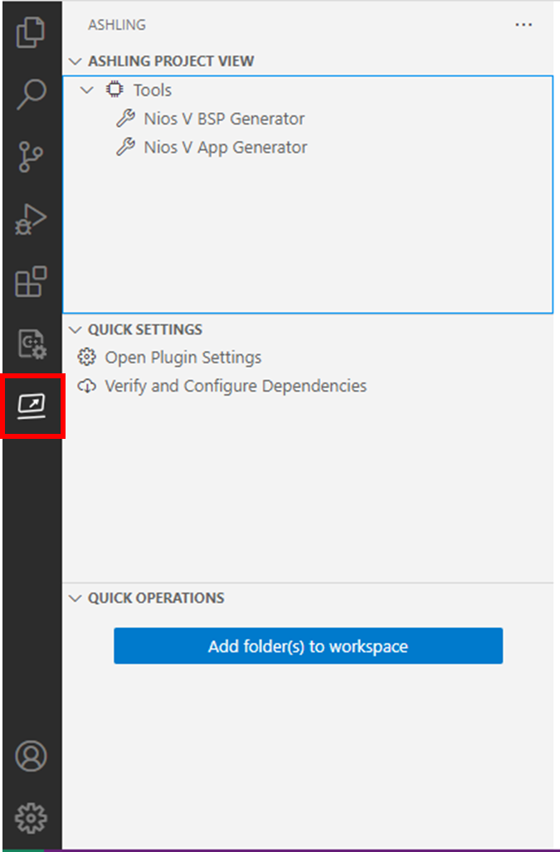Image resolution: width=560 pixels, height=852 pixels.
Task: Open the Ashling panel more actions menu
Action: click(523, 25)
